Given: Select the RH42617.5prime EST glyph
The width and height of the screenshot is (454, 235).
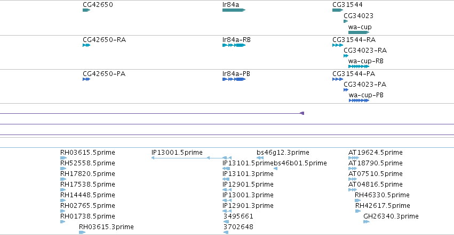Looking at the screenshot, I should pos(358,211).
